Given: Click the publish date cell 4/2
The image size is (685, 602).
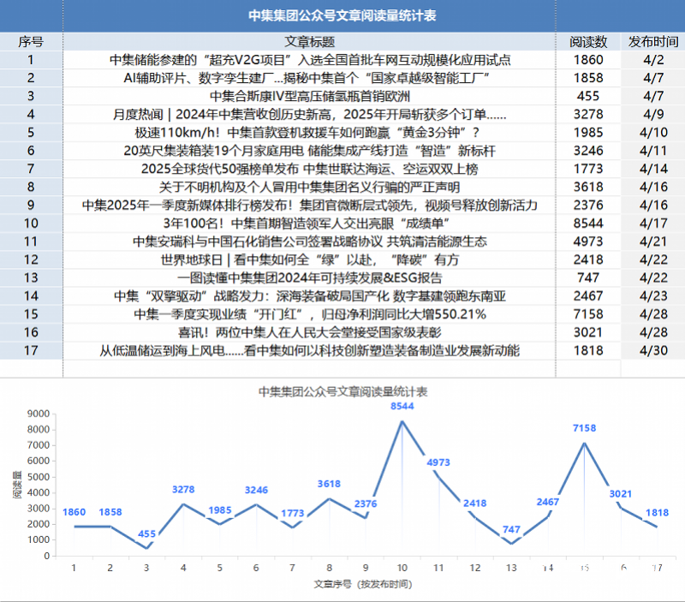Looking at the screenshot, I should [x=653, y=60].
